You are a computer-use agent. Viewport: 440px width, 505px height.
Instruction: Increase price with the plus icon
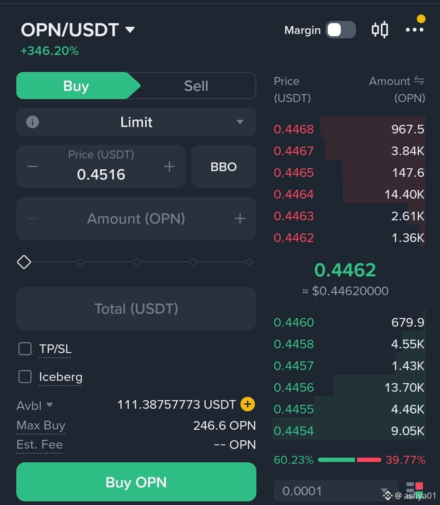pos(169,166)
